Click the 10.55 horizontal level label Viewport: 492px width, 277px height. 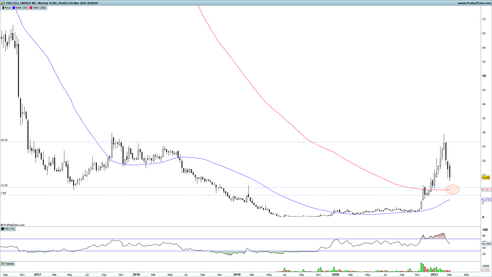(x=4, y=185)
